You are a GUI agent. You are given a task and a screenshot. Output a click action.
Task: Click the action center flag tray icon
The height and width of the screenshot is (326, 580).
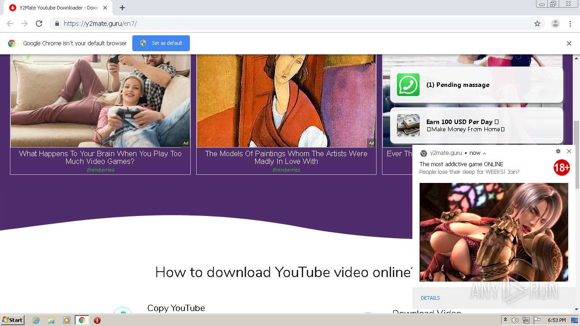tap(537, 320)
